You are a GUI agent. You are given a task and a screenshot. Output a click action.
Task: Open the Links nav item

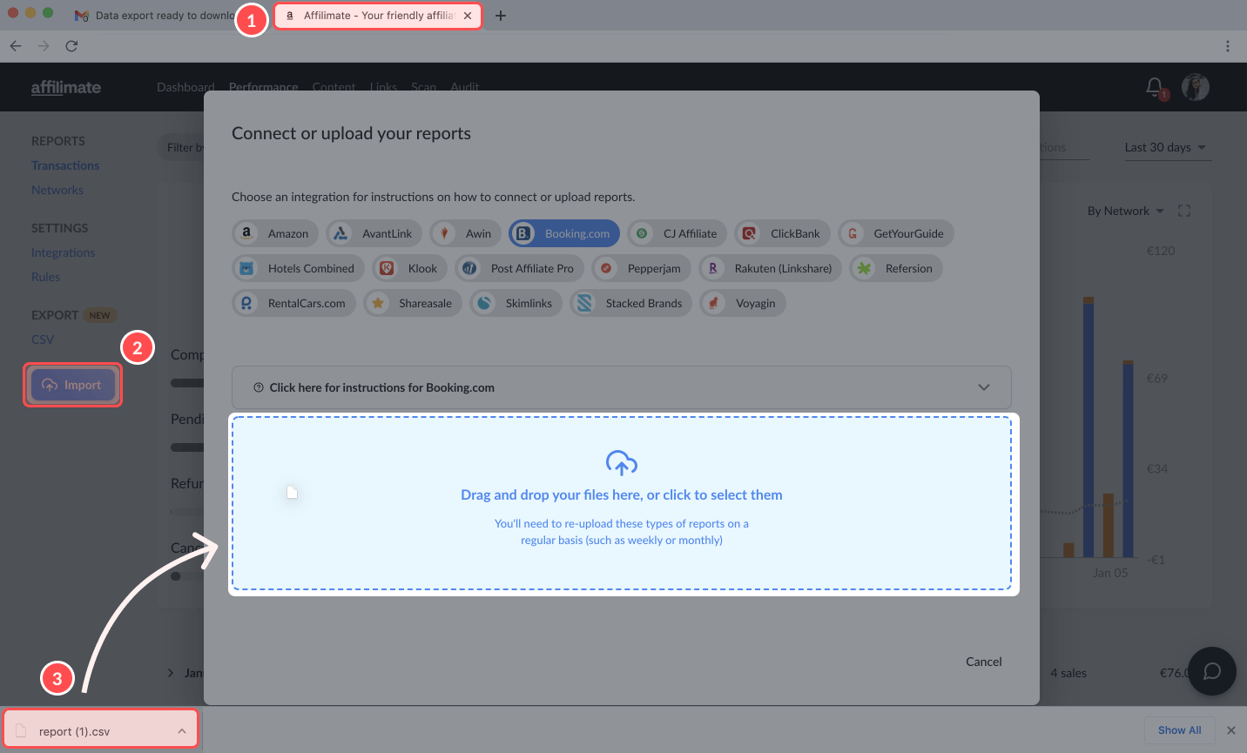(x=383, y=87)
